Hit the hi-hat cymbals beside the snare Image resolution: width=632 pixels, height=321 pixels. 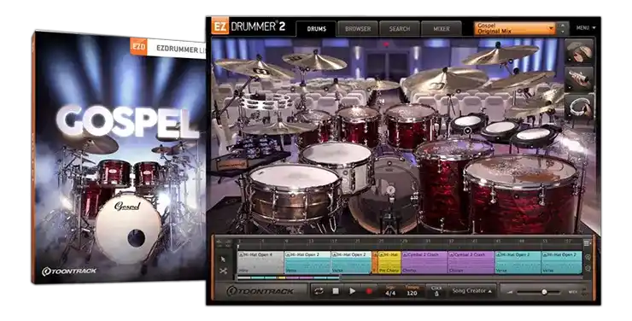[279, 128]
